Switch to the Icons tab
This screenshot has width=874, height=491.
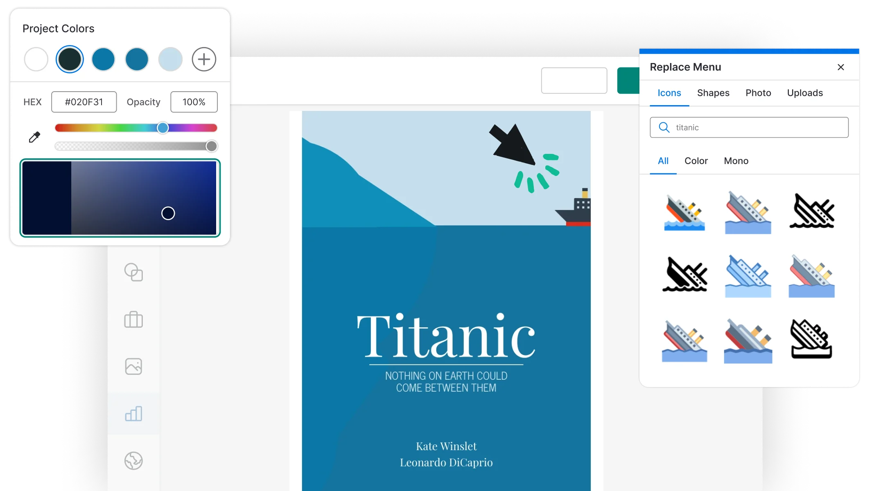(669, 93)
